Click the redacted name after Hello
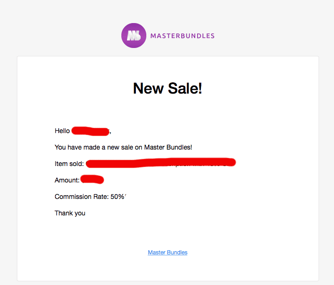 (x=90, y=131)
